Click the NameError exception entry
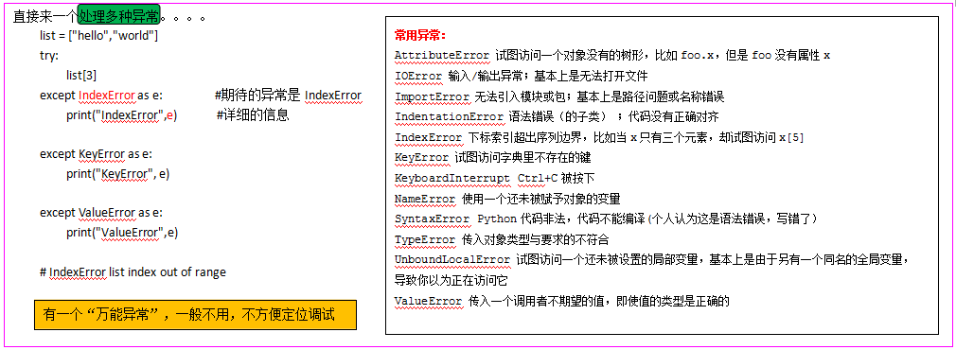This screenshot has height=350, width=956. pos(425,199)
